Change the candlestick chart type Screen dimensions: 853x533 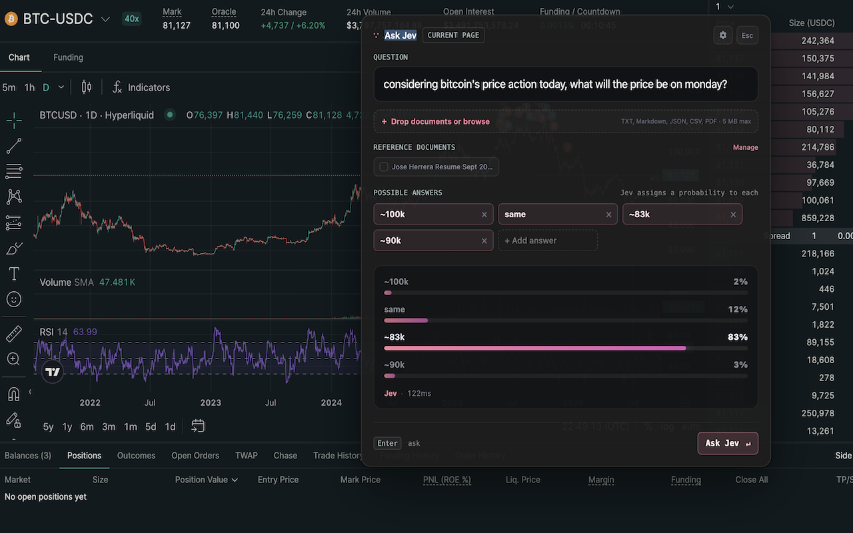86,87
